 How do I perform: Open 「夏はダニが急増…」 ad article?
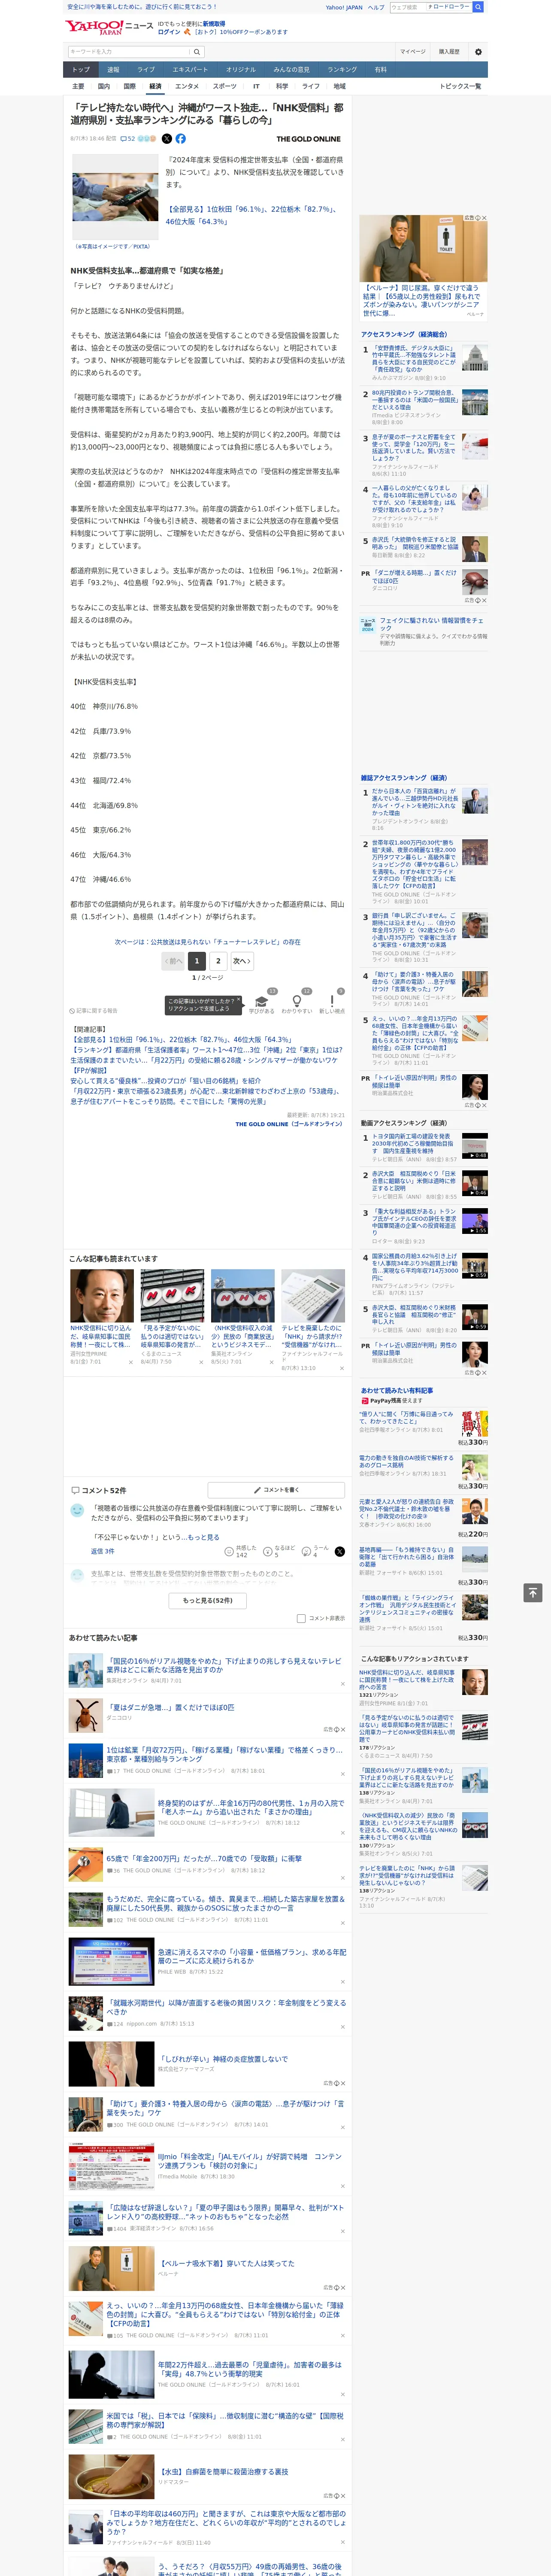(170, 1707)
